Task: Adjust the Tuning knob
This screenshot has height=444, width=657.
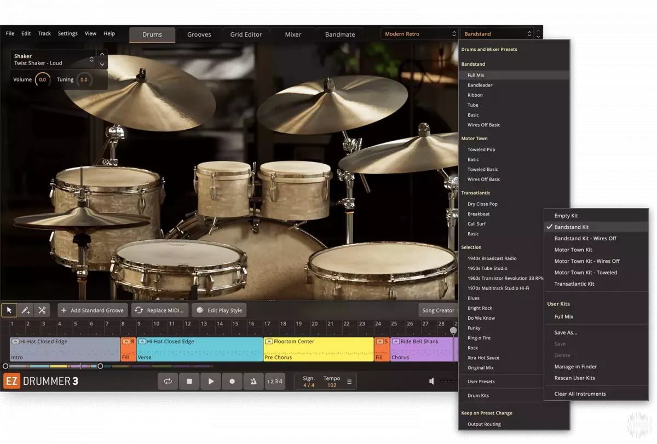Action: click(84, 80)
